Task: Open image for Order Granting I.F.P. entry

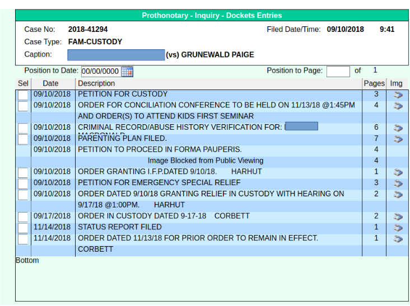Action: (x=398, y=172)
